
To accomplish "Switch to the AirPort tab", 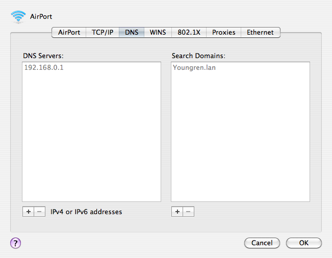I will (69, 33).
